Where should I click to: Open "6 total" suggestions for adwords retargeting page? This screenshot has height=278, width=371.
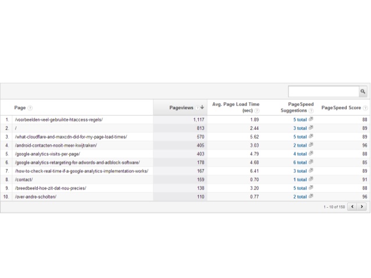(299, 163)
